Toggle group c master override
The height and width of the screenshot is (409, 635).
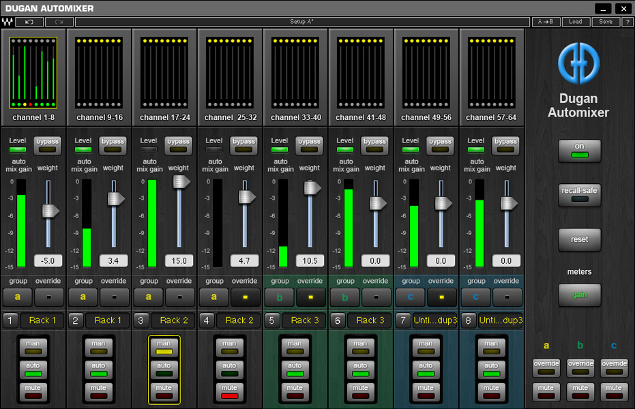pyautogui.click(x=614, y=367)
